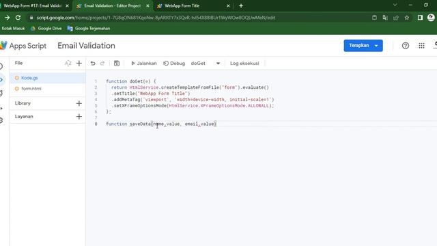Sort files with the AZ icon
437x246 pixels.
tap(68, 64)
